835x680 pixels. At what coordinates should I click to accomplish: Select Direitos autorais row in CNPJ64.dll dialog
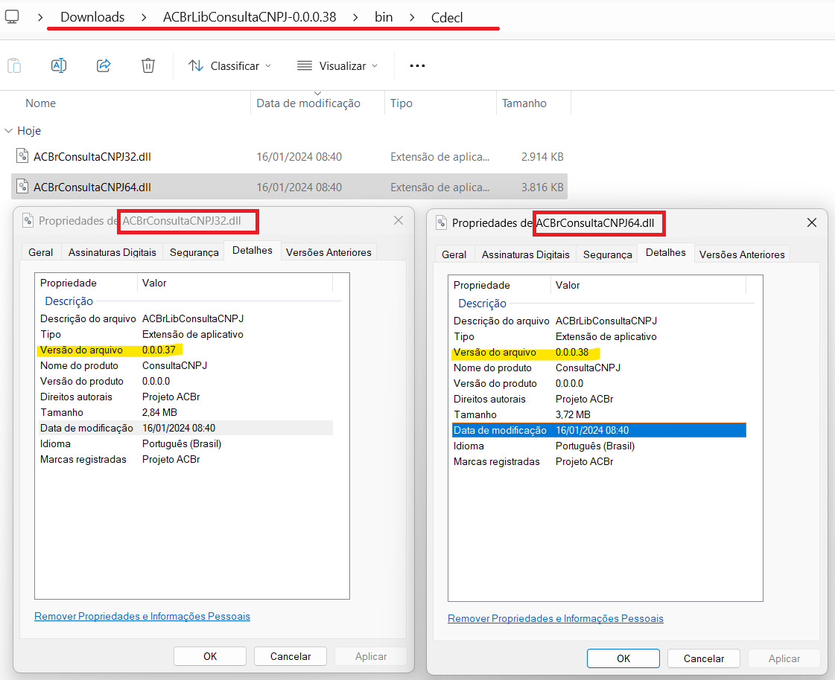pyautogui.click(x=599, y=399)
